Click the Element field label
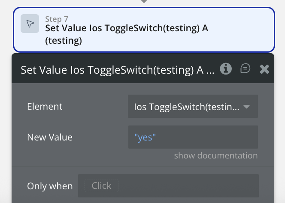The height and width of the screenshot is (203, 285). 45,107
